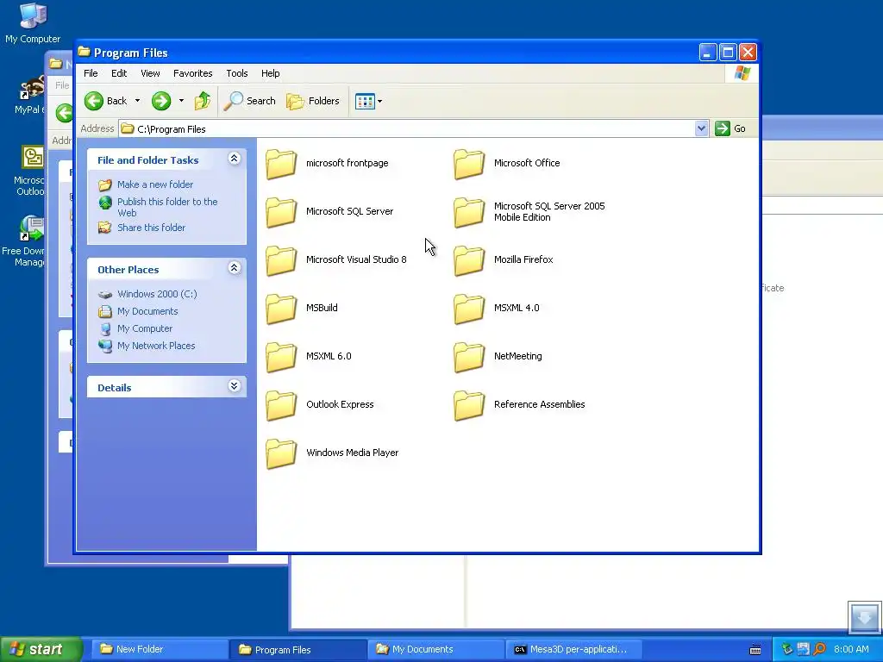Screen dimensions: 883x662
Task: Select the Microsoft Visual Studio 8 folder icon
Action: click(281, 260)
